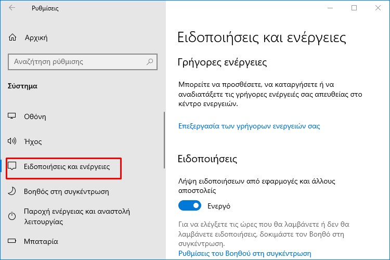Maximize the Ρυθμίσεις window
Screen dimensions: 390x260
pos(354,8)
